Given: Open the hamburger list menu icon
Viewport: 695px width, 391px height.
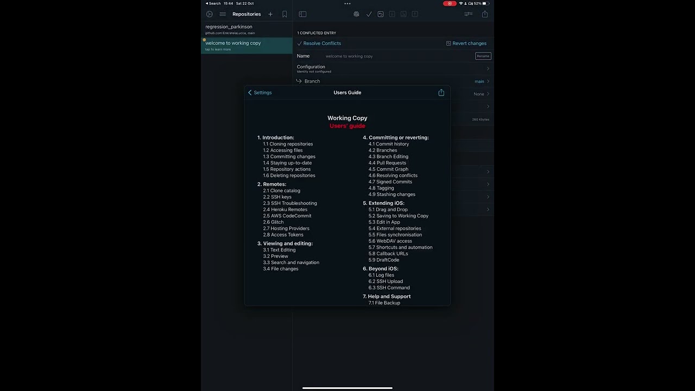Looking at the screenshot, I should 223,14.
